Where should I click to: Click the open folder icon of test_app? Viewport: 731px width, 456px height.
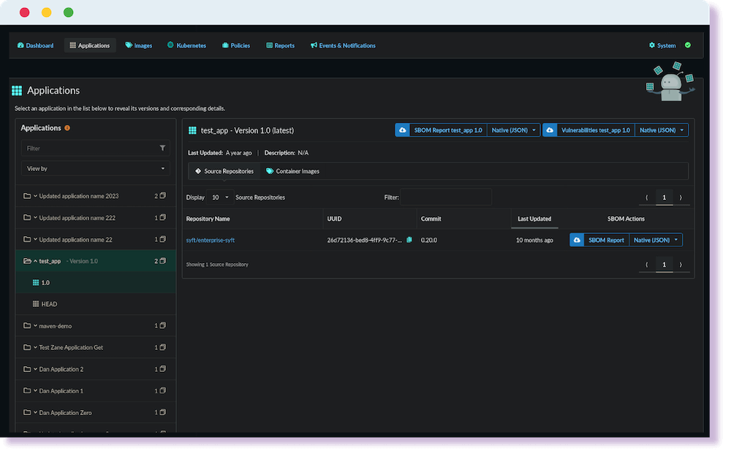(x=28, y=262)
